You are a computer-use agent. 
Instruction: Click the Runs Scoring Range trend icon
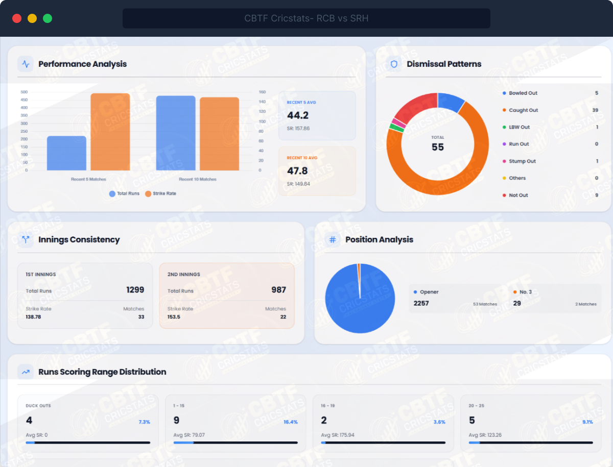point(25,372)
